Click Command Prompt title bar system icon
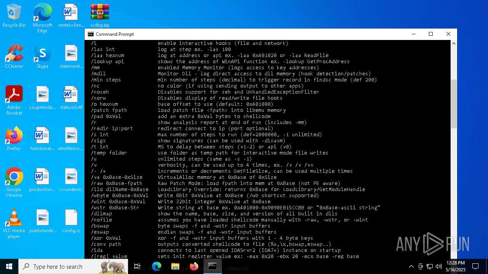Screen dimensions: 488x274 pyautogui.click(x=91, y=34)
